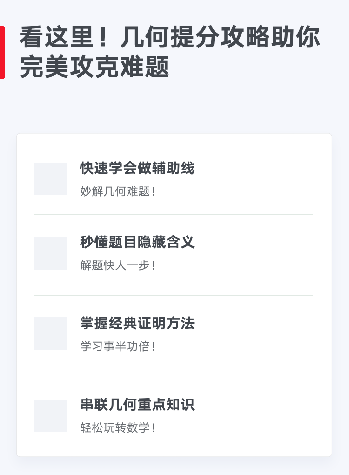Click the headline line 完美攻克难题

(94, 67)
